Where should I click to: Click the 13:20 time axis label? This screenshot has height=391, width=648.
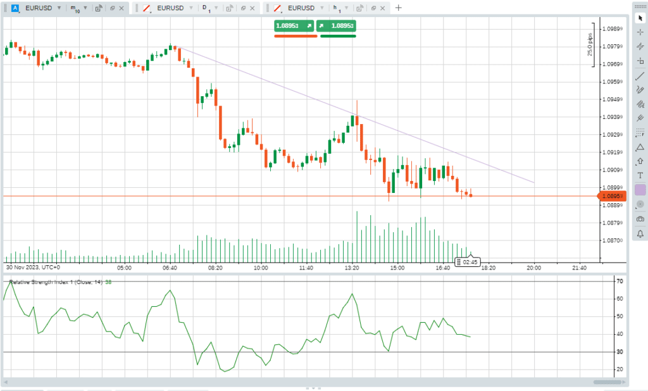352,268
